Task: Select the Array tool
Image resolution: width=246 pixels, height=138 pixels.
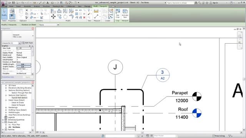Action: 76,14
